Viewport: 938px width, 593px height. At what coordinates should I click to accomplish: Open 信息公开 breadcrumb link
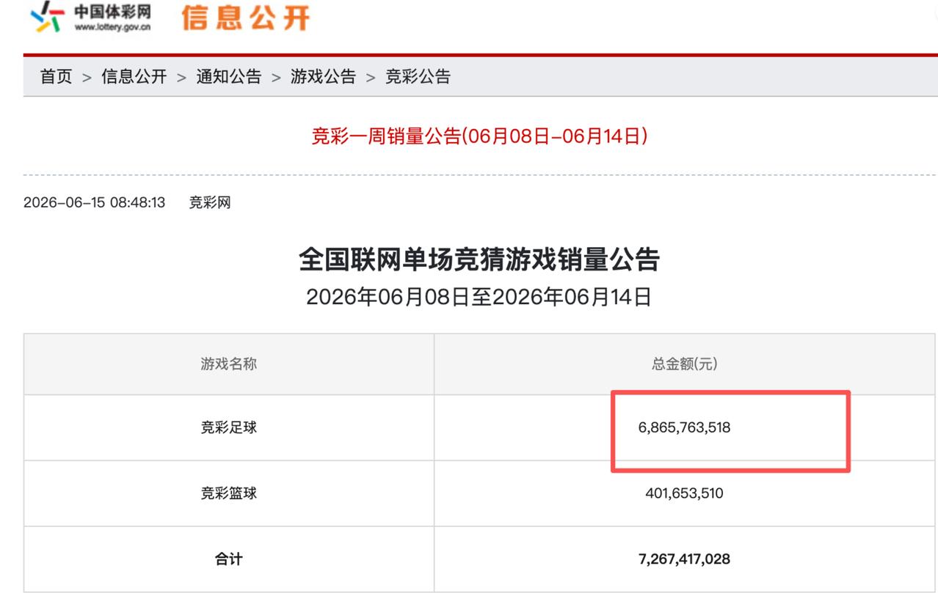pyautogui.click(x=134, y=76)
